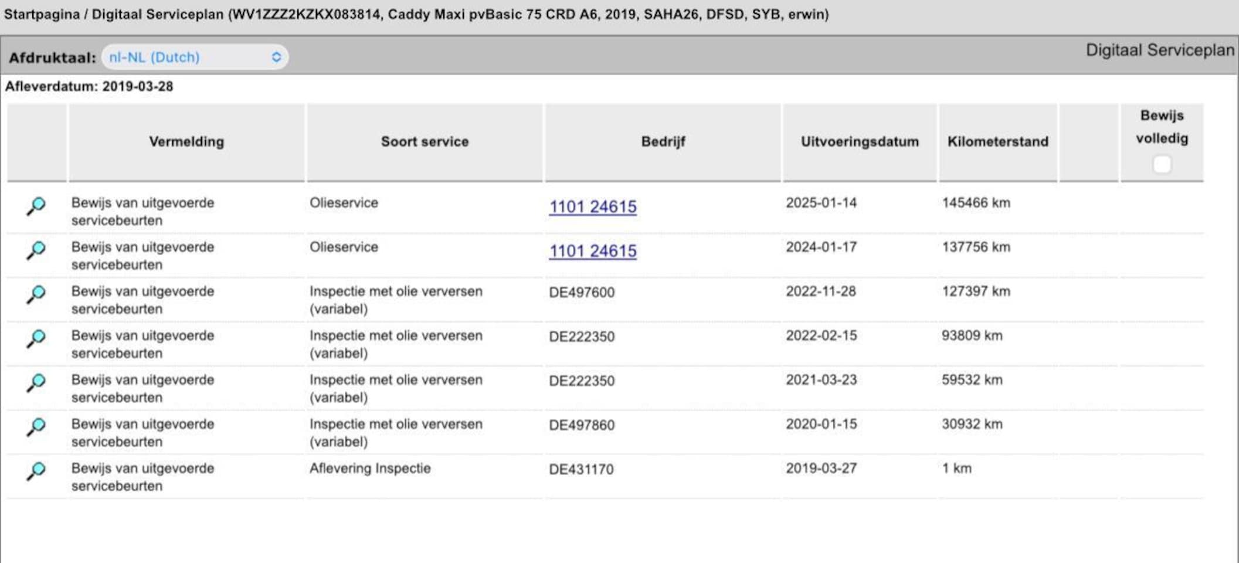Inspect the 2021-03-23 service record
Image resolution: width=1239 pixels, height=563 pixels.
(36, 383)
